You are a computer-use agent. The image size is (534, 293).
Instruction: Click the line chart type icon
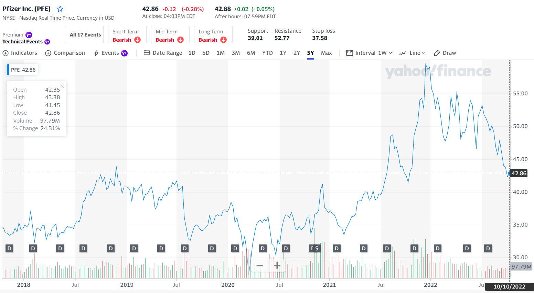tap(403, 53)
